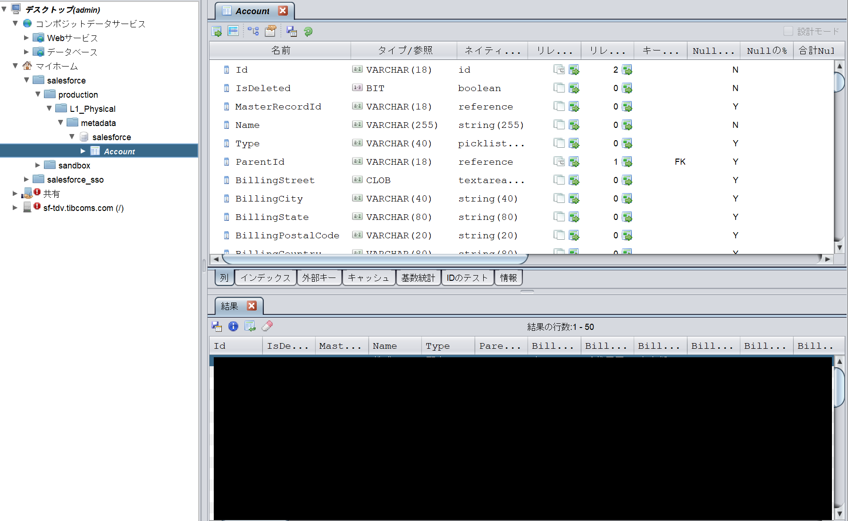The height and width of the screenshot is (521, 848).
Task: Expand the 共有 node
Action: pyautogui.click(x=15, y=193)
